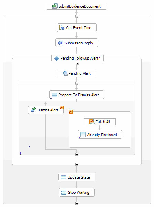The image size is (154, 207).
Task: Collapse the Pending Followup Alert choice
Action: [77, 64]
